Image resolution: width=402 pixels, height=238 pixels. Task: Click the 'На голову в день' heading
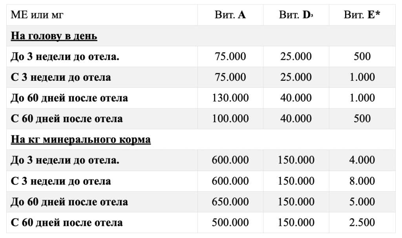coord(54,36)
